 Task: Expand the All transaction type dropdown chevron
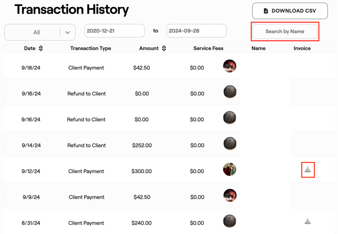click(68, 32)
